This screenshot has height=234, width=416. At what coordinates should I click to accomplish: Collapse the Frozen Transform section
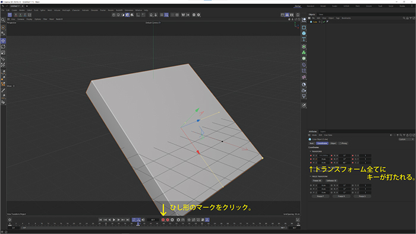pos(311,176)
